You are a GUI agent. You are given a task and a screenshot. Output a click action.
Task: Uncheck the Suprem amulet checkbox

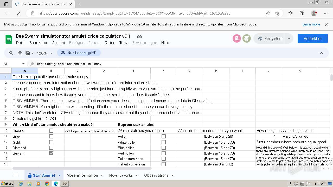tap(51, 153)
